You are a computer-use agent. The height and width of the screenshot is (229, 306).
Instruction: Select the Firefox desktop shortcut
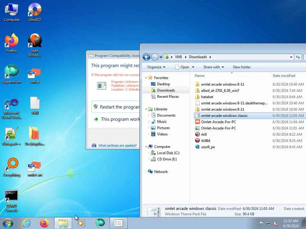(x=12, y=43)
